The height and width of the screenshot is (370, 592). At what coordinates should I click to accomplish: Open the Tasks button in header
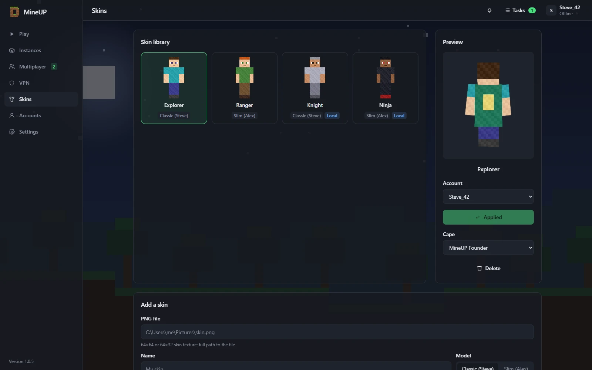pyautogui.click(x=520, y=10)
